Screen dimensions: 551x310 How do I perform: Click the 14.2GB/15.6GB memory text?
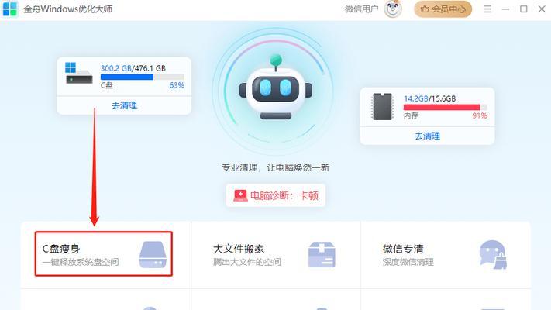point(430,98)
